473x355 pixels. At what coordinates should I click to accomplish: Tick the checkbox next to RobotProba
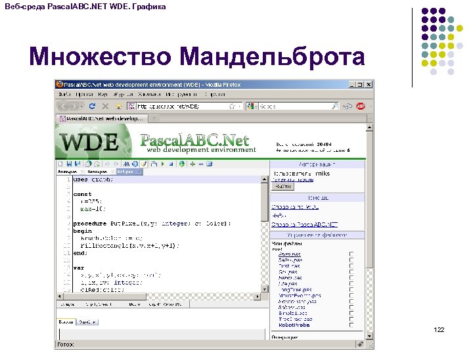click(351, 325)
